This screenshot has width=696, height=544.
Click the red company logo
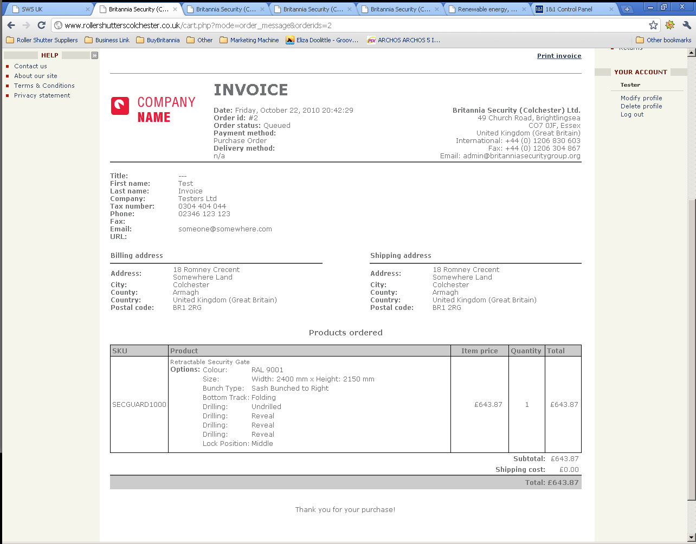coord(120,106)
